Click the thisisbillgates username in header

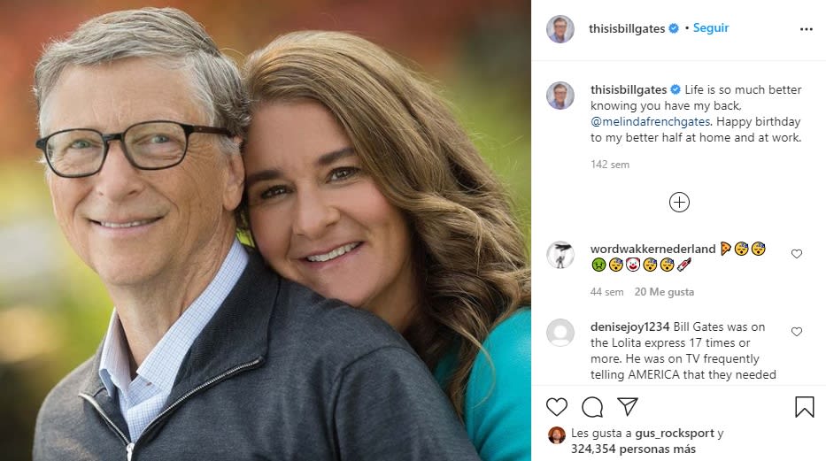(627, 29)
